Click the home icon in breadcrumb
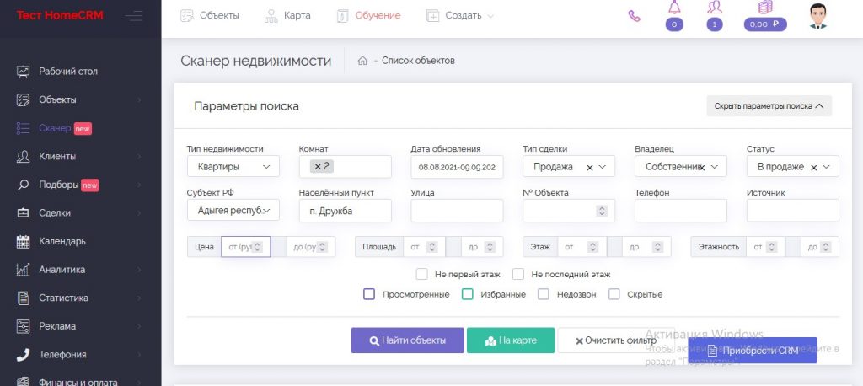 click(x=362, y=61)
